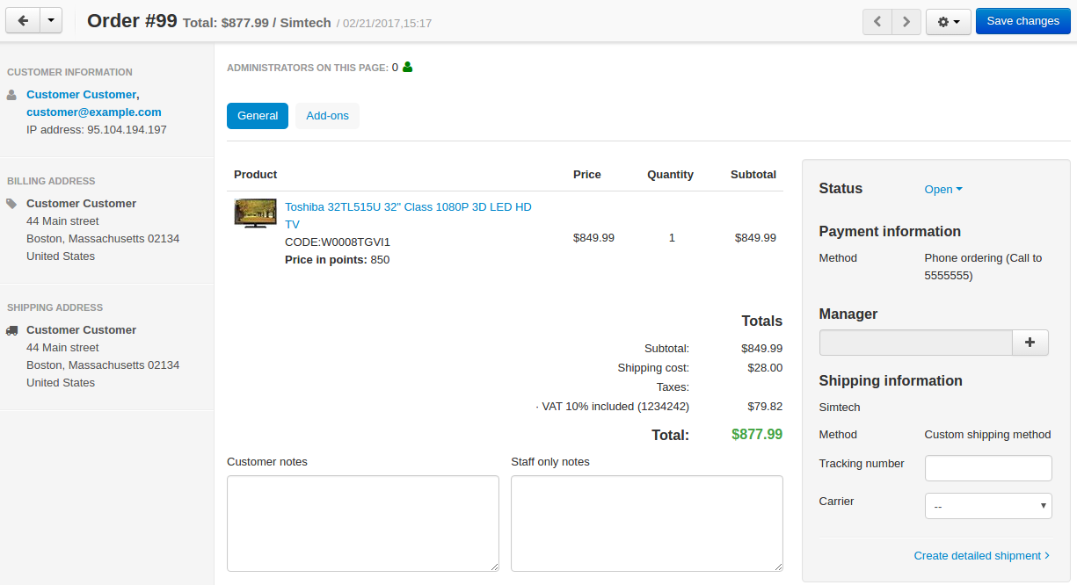Viewport: 1077px width, 585px height.
Task: Select the IP address 95.104.194.197 text
Action: tap(97, 129)
